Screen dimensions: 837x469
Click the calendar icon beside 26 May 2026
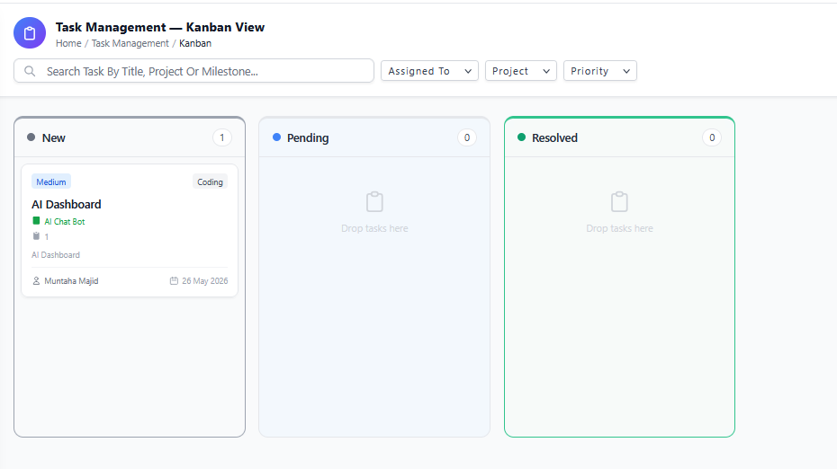[174, 281]
